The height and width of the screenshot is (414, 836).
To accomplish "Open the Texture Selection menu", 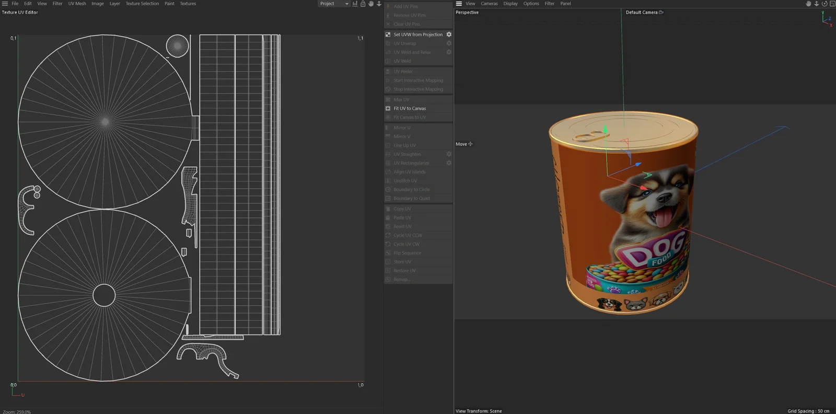I will 142,4.
